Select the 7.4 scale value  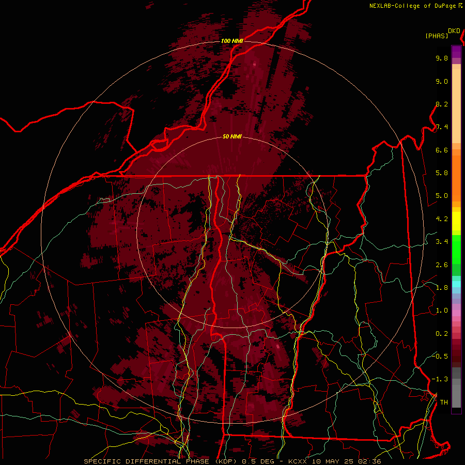[442, 127]
